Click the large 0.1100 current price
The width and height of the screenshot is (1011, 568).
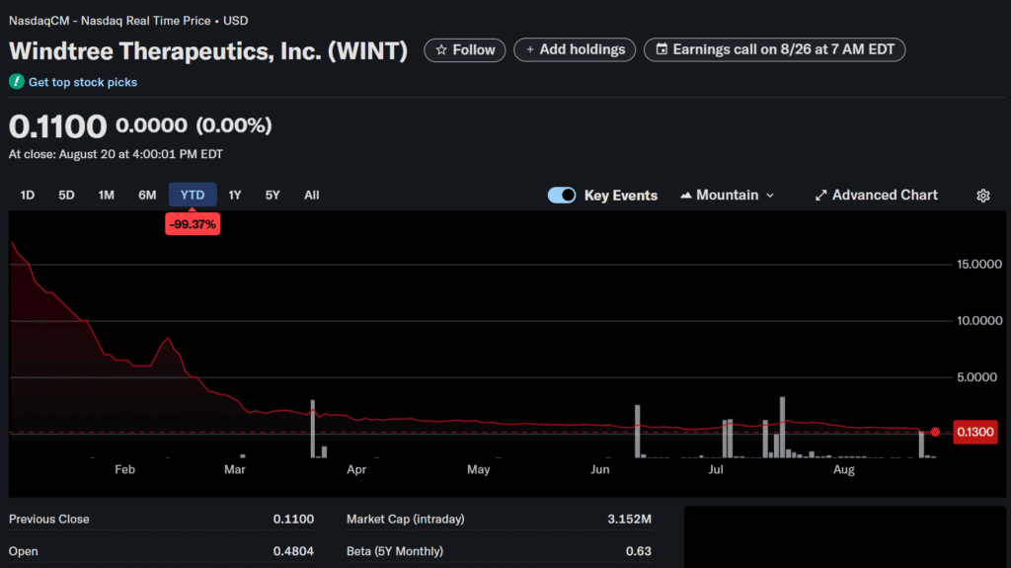pos(57,125)
